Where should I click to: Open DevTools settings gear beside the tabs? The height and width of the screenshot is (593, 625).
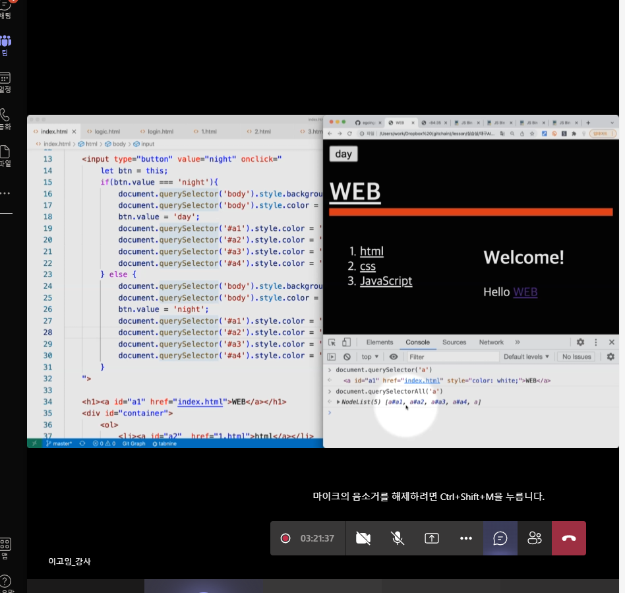click(580, 342)
